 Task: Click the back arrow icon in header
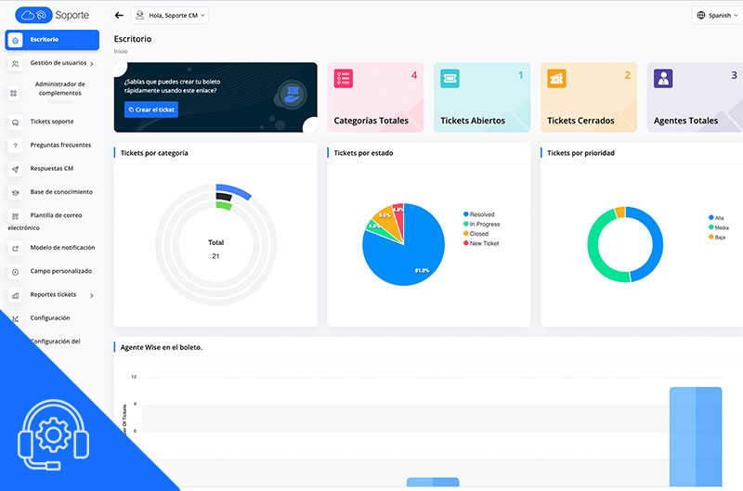point(119,16)
